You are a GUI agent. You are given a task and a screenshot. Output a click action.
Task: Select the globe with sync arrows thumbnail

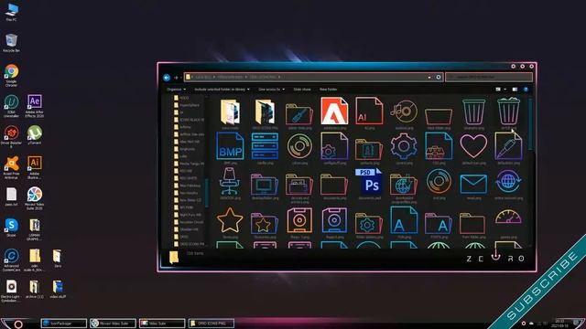[x=508, y=181]
